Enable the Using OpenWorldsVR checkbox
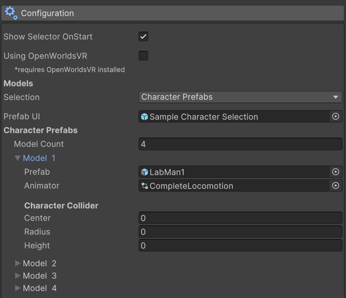Screen dimensions: 346x298 (143, 56)
